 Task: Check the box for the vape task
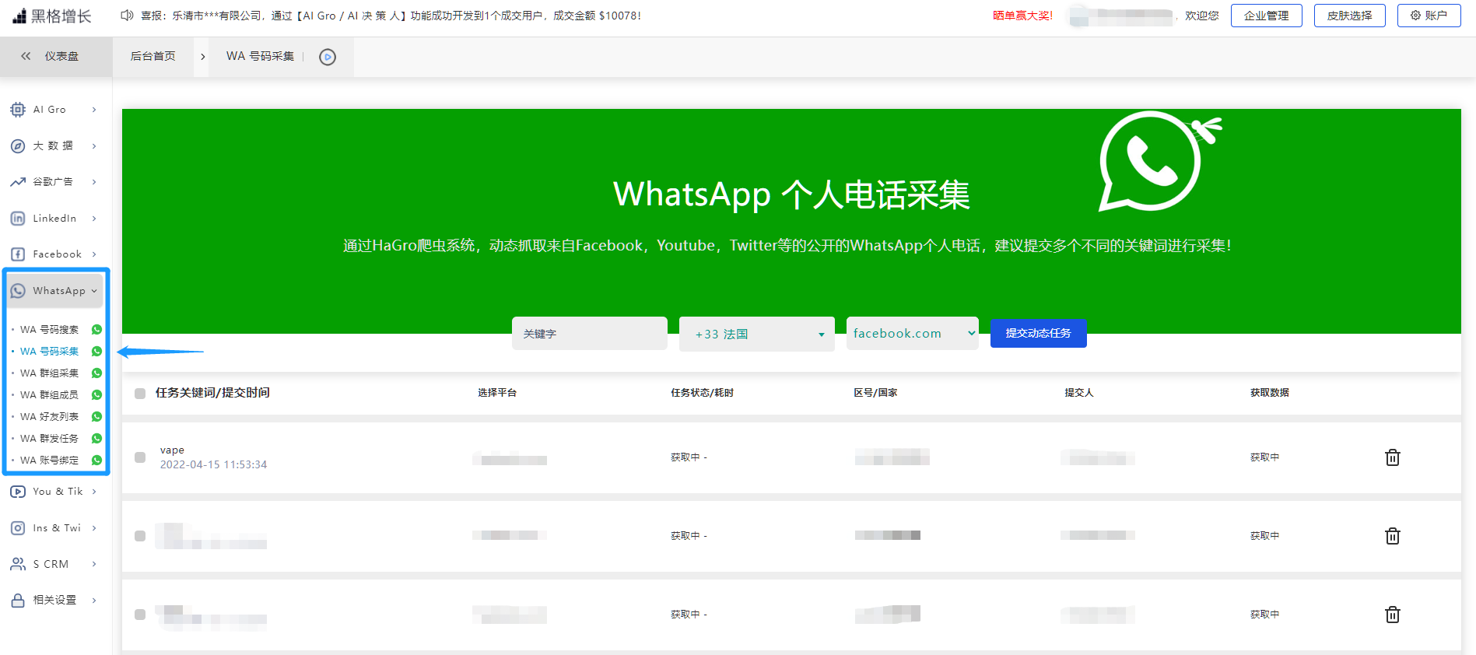pos(140,457)
